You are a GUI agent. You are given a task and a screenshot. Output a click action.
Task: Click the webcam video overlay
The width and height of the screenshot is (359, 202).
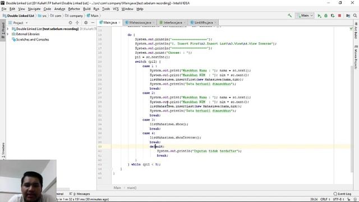[x=28, y=181]
